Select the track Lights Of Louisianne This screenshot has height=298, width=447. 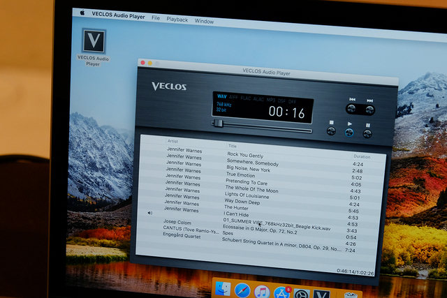click(247, 195)
